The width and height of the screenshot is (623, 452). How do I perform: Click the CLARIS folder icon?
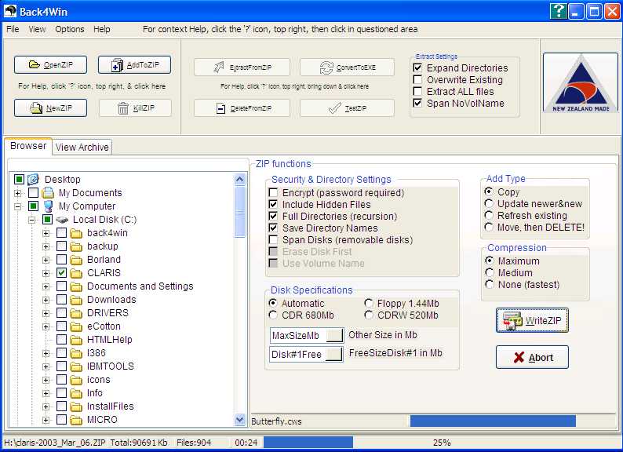(x=76, y=273)
